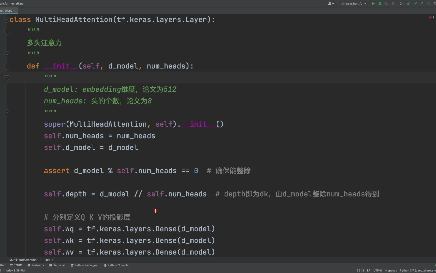Fold at the __init__ docstring closing quotes
This screenshot has width=436, height=273.
[x=7, y=112]
